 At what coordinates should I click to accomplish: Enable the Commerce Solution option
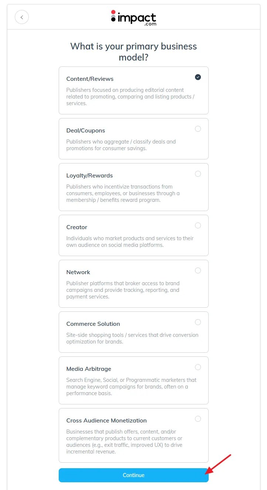[198, 322]
